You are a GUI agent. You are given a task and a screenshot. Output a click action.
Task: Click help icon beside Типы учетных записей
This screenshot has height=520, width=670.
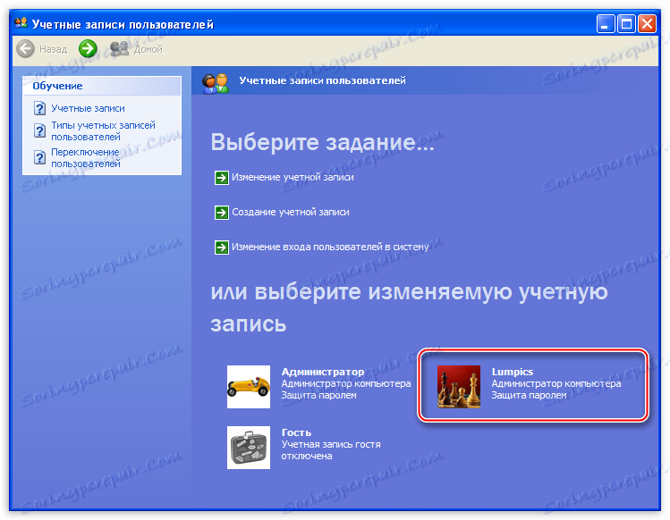pyautogui.click(x=39, y=130)
